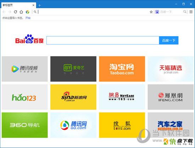
Task: Bookmark this page with the star icon
Action: [x=151, y=12]
